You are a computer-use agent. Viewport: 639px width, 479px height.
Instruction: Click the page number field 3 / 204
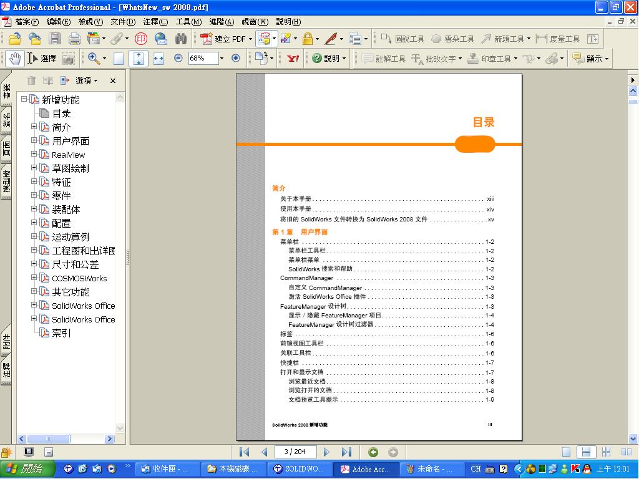point(295,452)
